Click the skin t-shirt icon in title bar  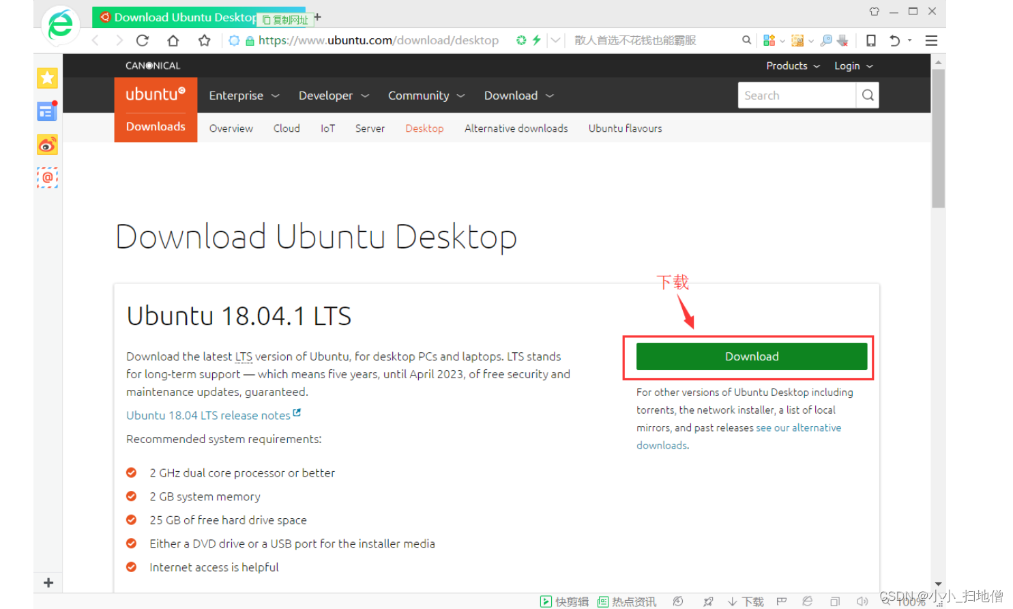coord(875,12)
